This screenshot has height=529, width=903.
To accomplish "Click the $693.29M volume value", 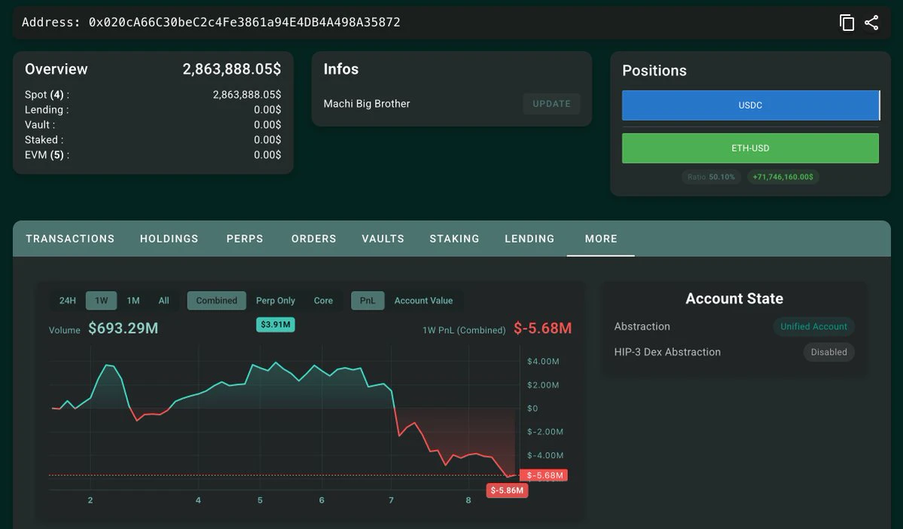I will point(124,329).
